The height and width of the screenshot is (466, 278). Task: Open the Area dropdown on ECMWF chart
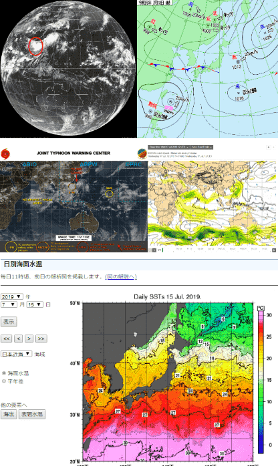point(202,147)
